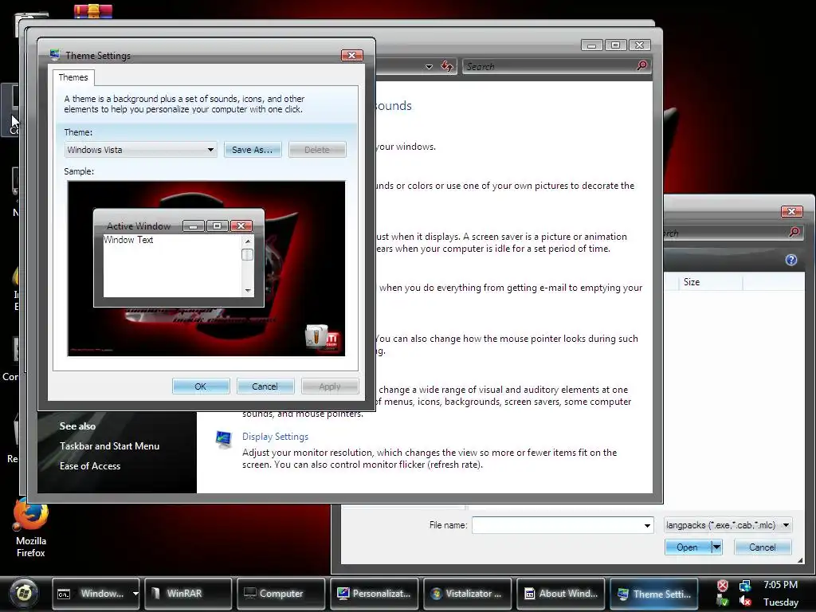Close the Open file dialog window

[x=791, y=211]
